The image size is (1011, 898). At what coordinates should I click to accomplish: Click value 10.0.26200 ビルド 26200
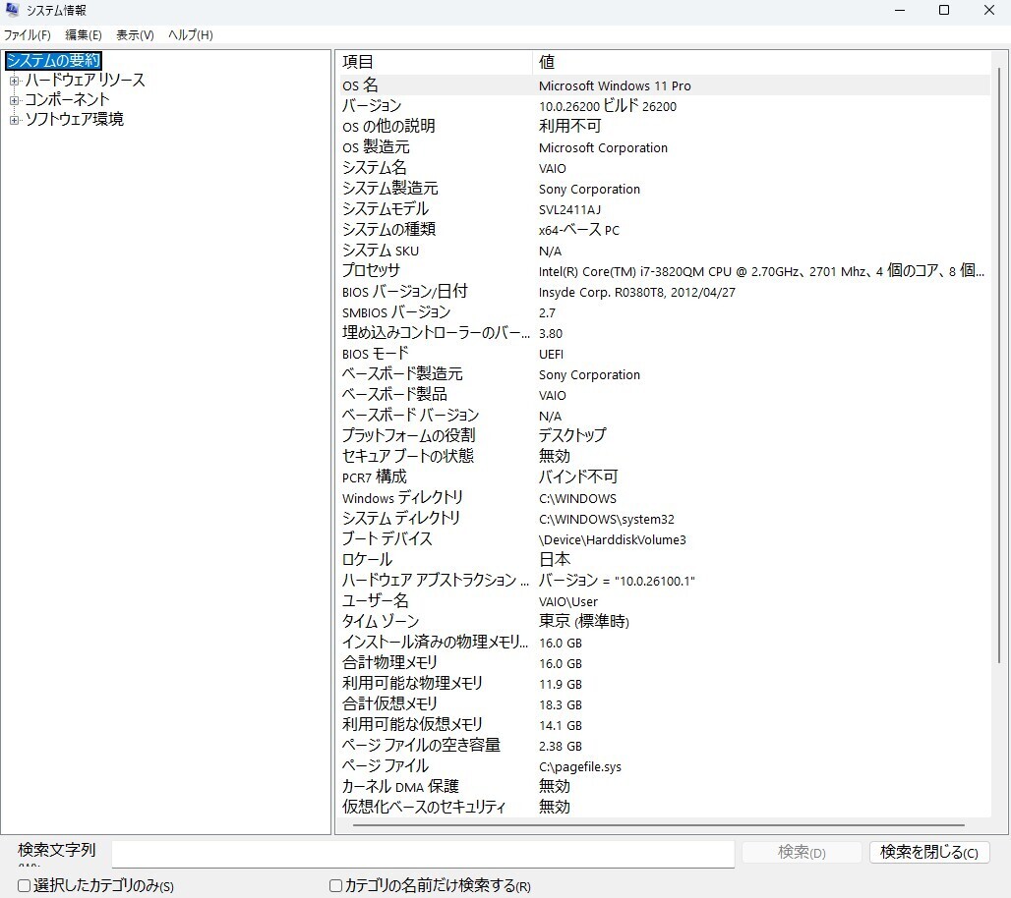608,106
